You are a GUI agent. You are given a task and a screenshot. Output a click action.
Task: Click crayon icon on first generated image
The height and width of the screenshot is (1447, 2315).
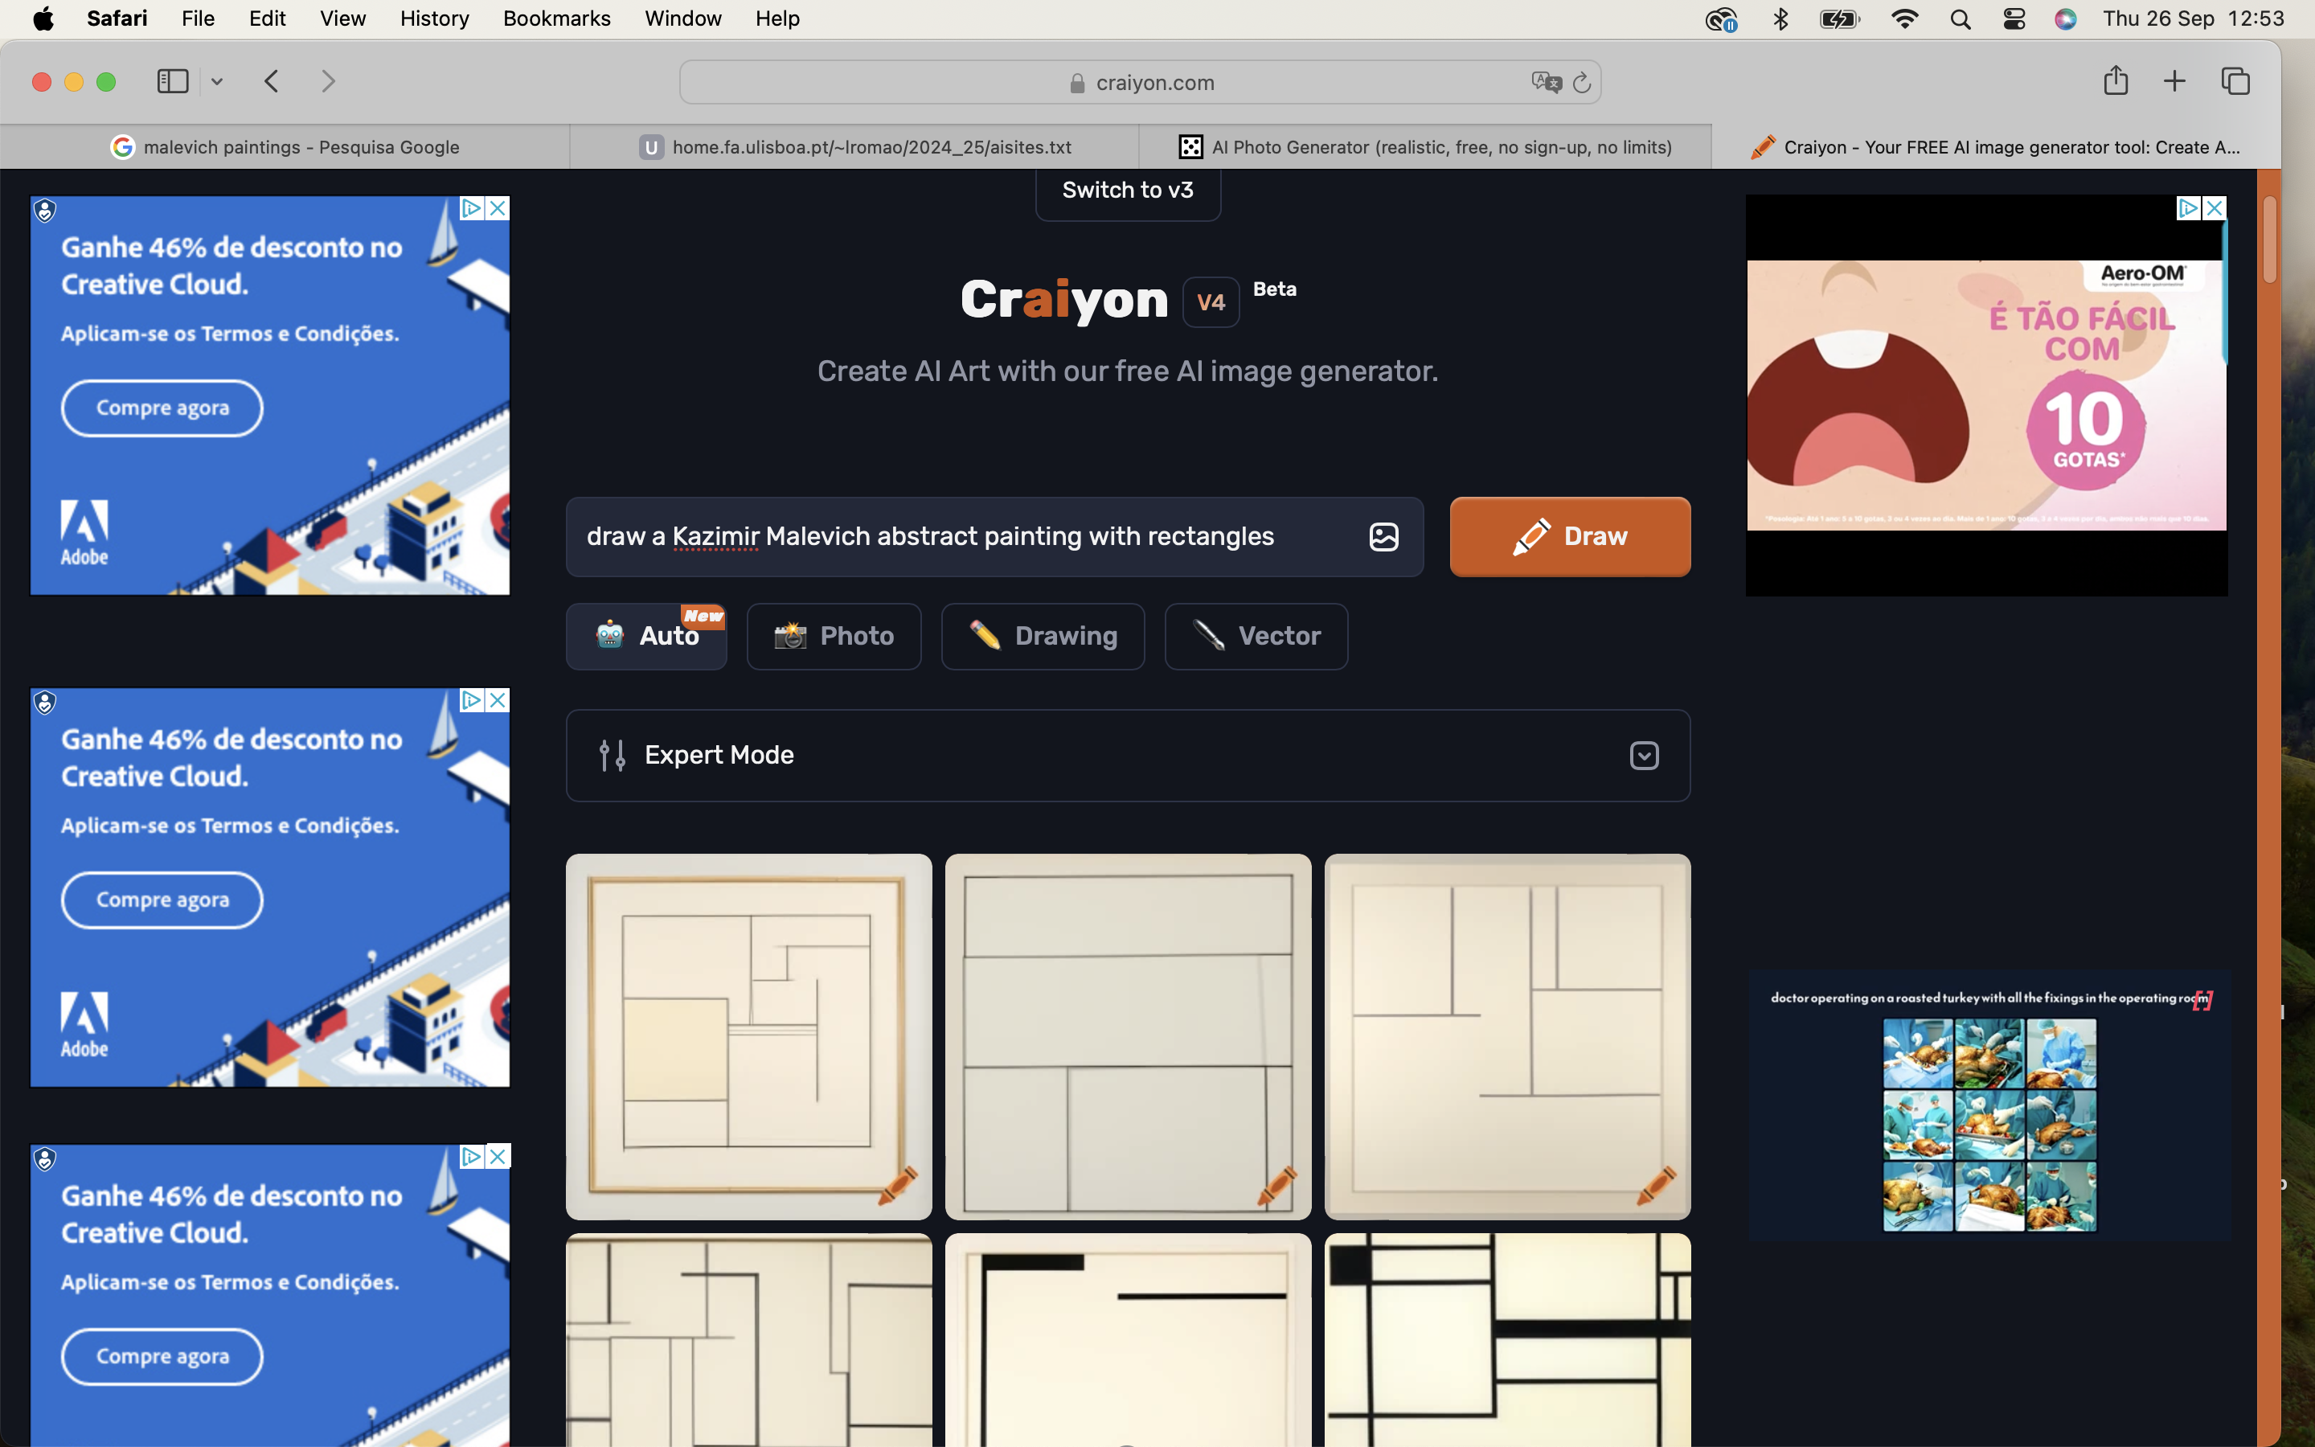[898, 1186]
